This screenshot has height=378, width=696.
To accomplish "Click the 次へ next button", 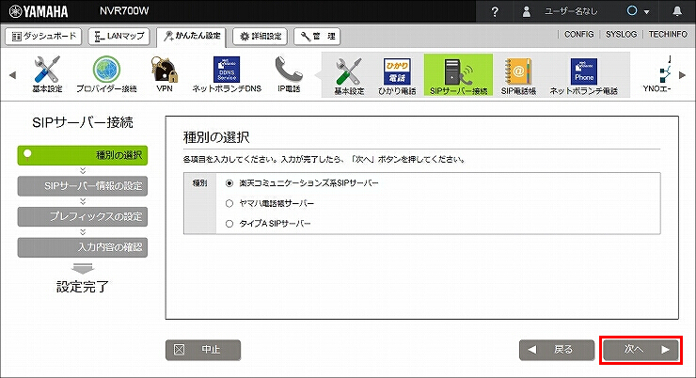I will coord(641,350).
